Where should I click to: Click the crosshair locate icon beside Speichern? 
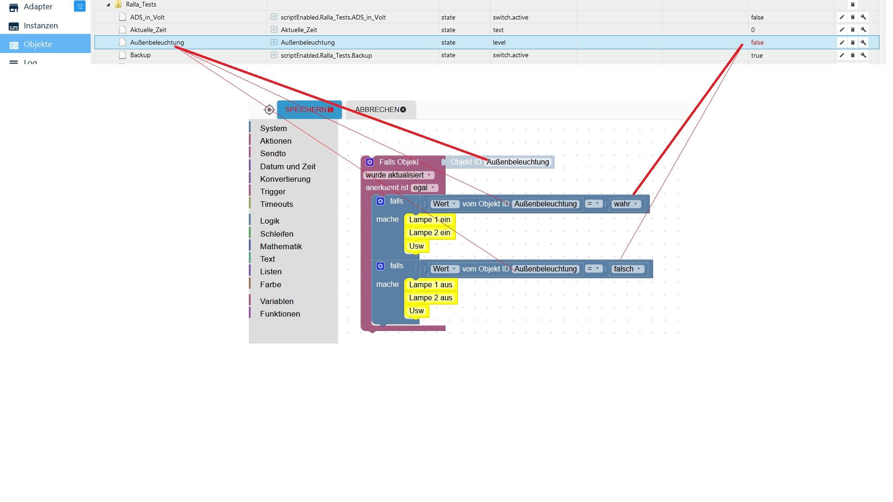[x=269, y=110]
